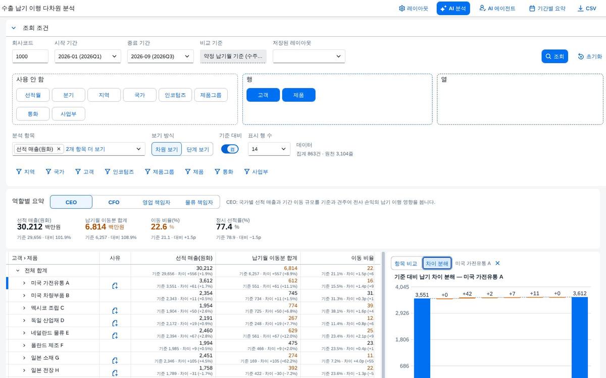The height and width of the screenshot is (378, 606).
Task: Click the 3,612 final waterfall bar
Action: tap(580, 338)
